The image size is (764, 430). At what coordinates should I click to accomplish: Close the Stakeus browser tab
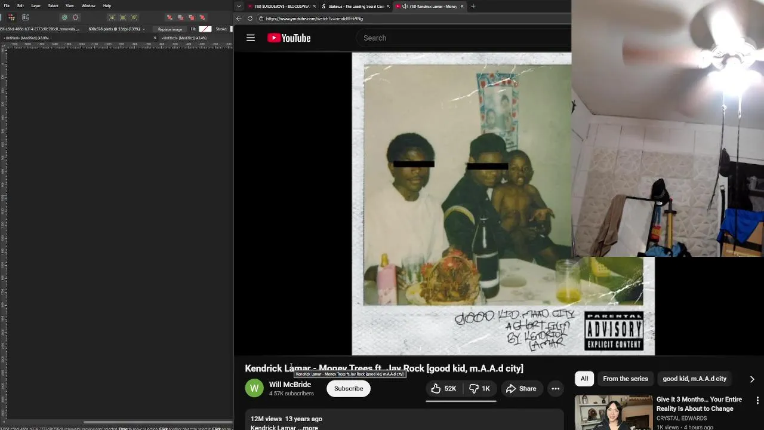pyautogui.click(x=389, y=6)
